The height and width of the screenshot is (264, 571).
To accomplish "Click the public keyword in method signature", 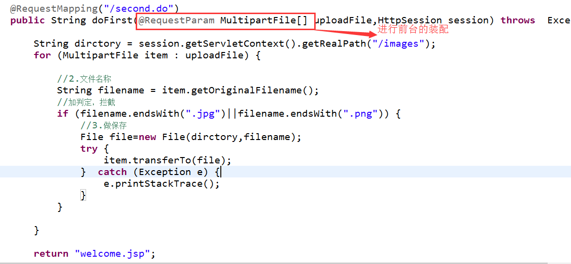I will click(28, 20).
